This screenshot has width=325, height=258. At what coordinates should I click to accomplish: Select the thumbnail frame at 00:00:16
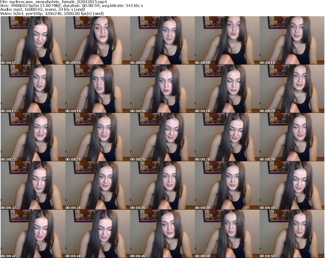[162, 89]
